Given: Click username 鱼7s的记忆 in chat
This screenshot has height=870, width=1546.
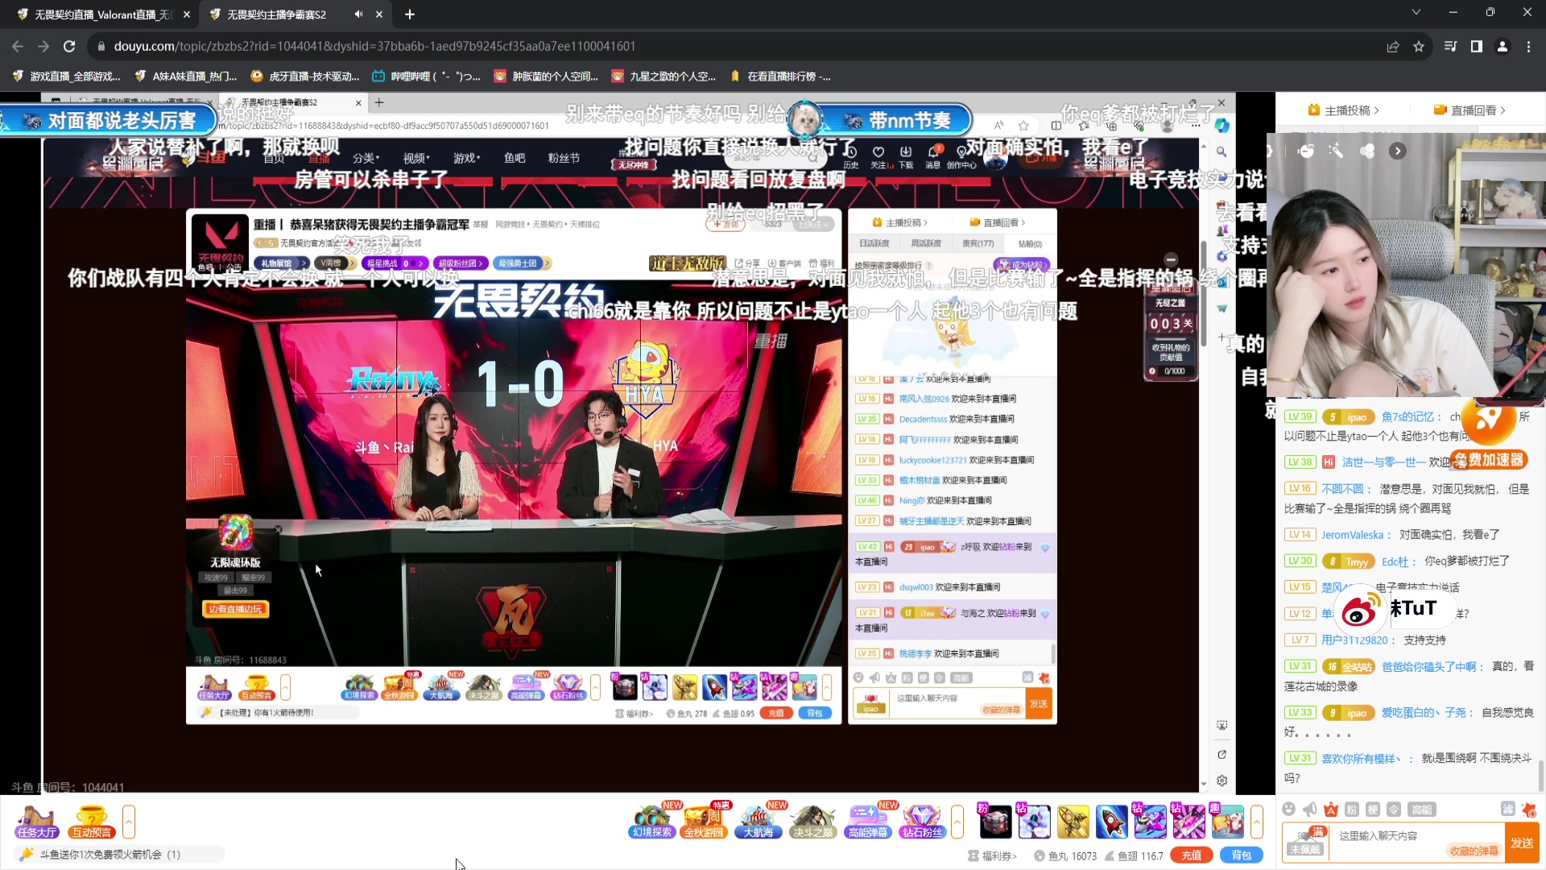Looking at the screenshot, I should [1408, 417].
